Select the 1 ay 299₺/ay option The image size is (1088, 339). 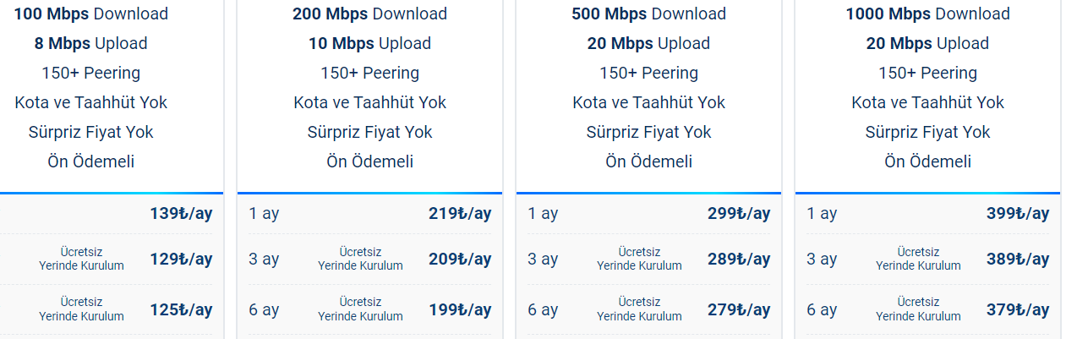648,214
